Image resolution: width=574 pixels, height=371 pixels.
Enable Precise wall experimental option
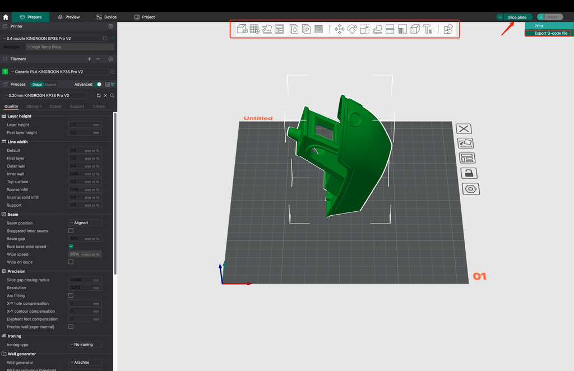point(71,326)
